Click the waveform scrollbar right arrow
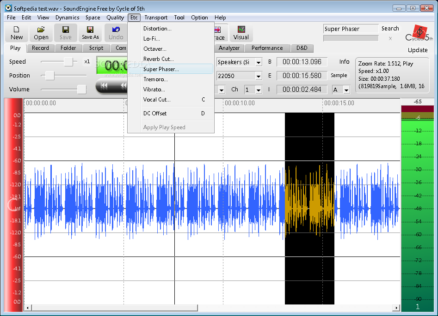438x316 pixels. tap(396, 308)
